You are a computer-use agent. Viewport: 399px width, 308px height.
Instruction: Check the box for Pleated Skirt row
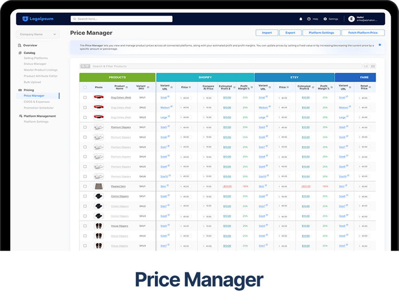click(x=85, y=186)
